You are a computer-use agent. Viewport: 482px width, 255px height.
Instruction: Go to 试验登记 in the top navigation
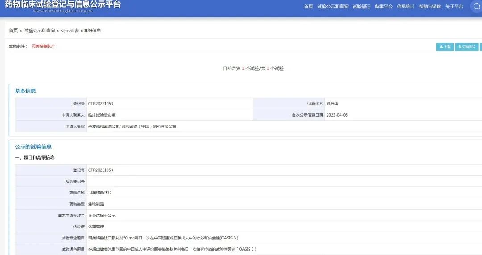[361, 7]
